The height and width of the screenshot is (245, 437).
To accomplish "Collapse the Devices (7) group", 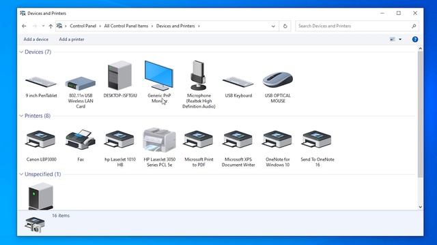I will [21, 52].
